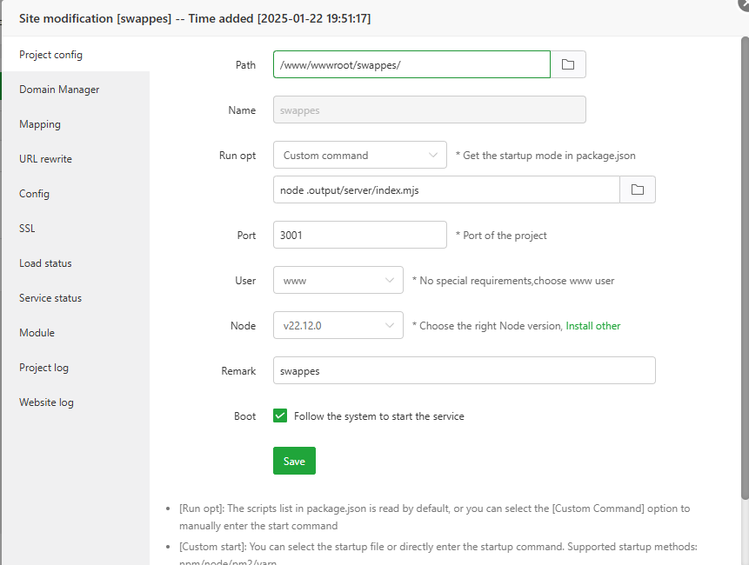749x565 pixels.
Task: Switch to the Domain Manager tab
Action: [x=59, y=90]
